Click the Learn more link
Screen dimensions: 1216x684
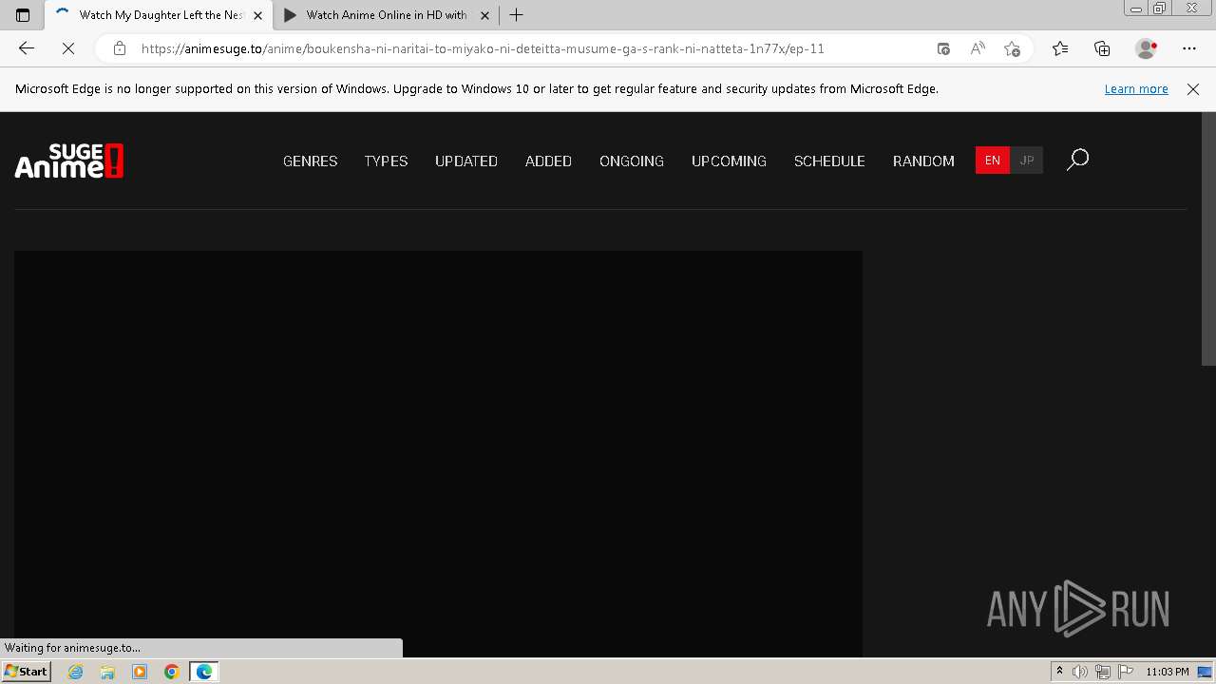pos(1136,88)
